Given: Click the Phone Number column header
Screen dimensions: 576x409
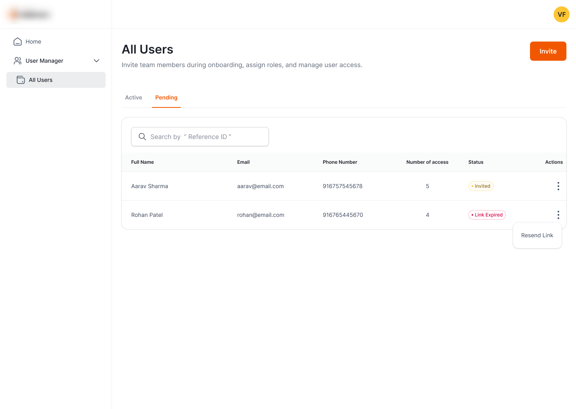Looking at the screenshot, I should (340, 162).
